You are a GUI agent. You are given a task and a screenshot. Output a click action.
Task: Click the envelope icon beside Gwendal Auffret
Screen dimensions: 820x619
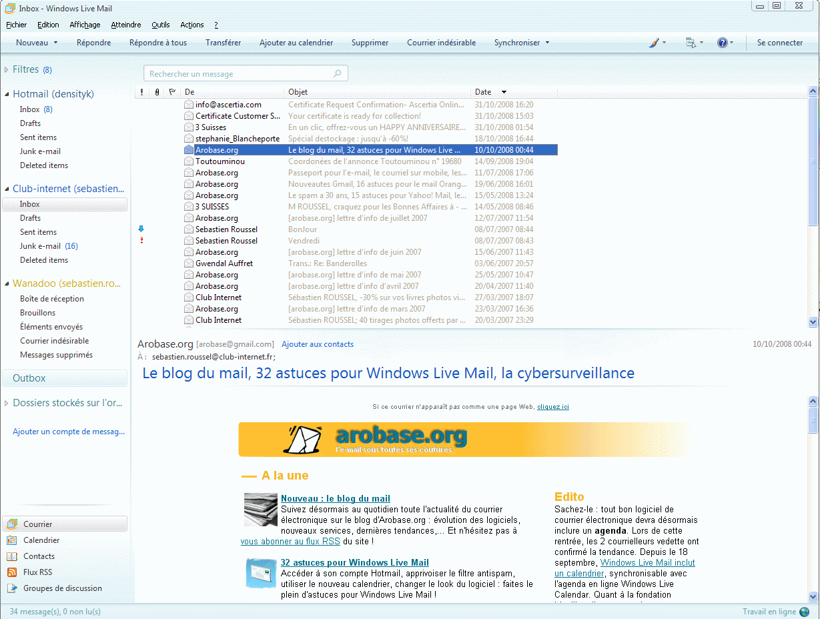[x=189, y=263]
